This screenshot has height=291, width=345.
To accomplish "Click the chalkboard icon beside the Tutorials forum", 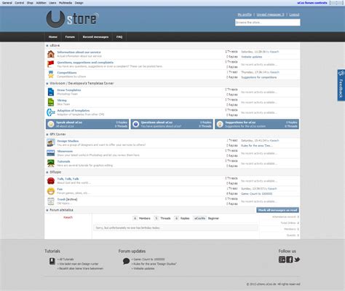I will [x=51, y=163].
